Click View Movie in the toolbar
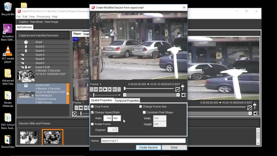Screen dimensions: 277x156 [36, 22]
